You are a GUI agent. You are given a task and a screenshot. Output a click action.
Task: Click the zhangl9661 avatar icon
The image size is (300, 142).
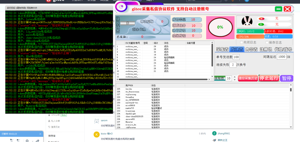[215, 133]
